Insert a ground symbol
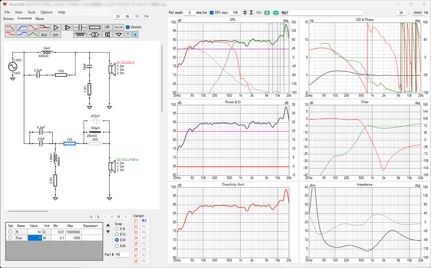The image size is (431, 268). [119, 35]
